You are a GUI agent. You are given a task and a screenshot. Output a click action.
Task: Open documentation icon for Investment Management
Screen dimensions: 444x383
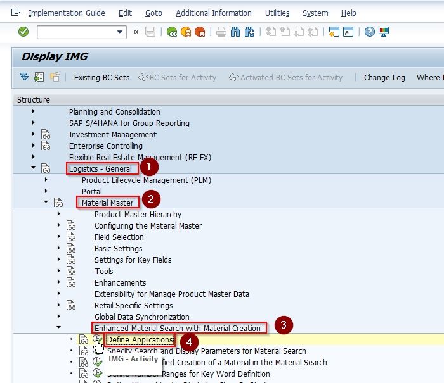pyautogui.click(x=46, y=135)
